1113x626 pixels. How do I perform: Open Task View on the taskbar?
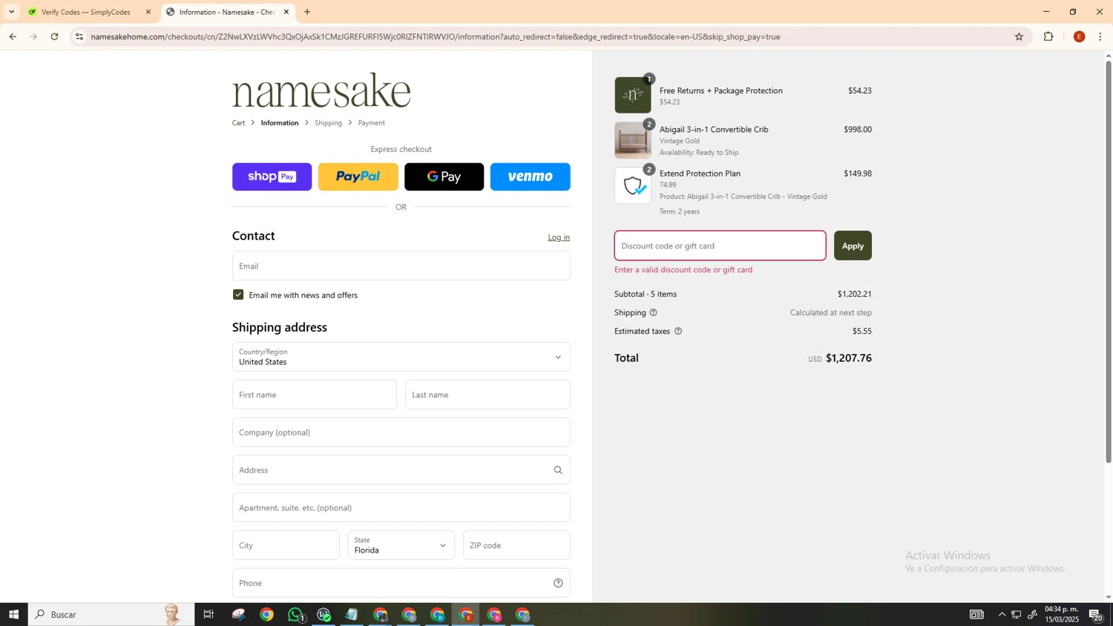pyautogui.click(x=209, y=614)
